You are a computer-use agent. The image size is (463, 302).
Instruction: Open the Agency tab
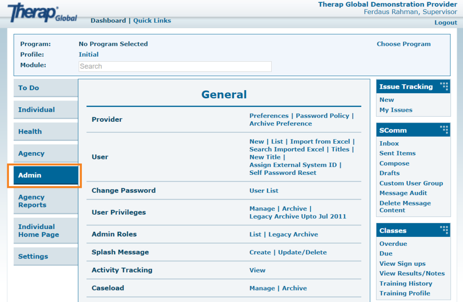46,153
